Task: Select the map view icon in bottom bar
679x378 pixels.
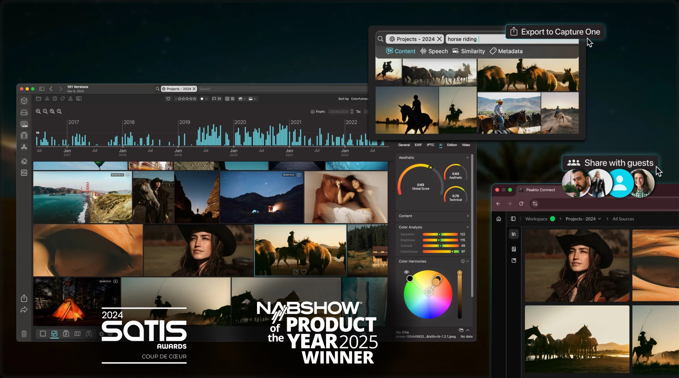Action: [x=77, y=334]
